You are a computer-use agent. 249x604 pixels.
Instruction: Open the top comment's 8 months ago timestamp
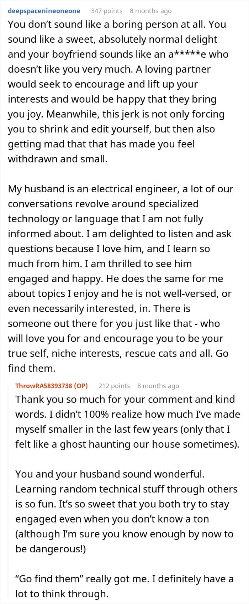click(x=151, y=11)
